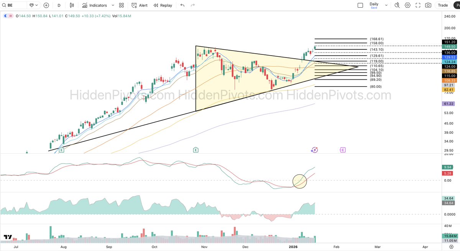Click the Daily layout name
Screen dimensions: 460x251
[374, 4]
